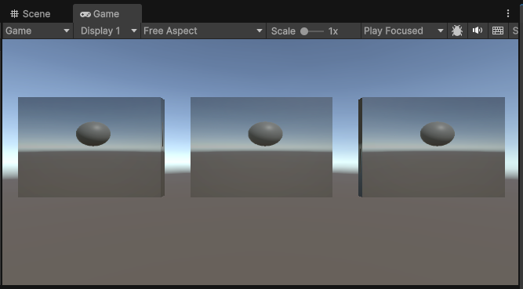Click the middle panel's sphere
Screen dimensions: 523x289
(x=266, y=134)
